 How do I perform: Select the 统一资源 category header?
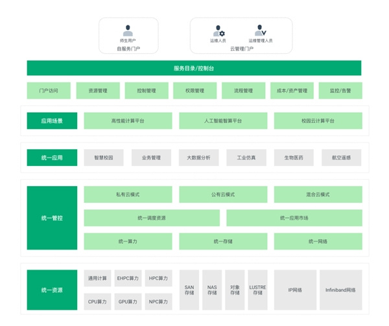pos(52,290)
